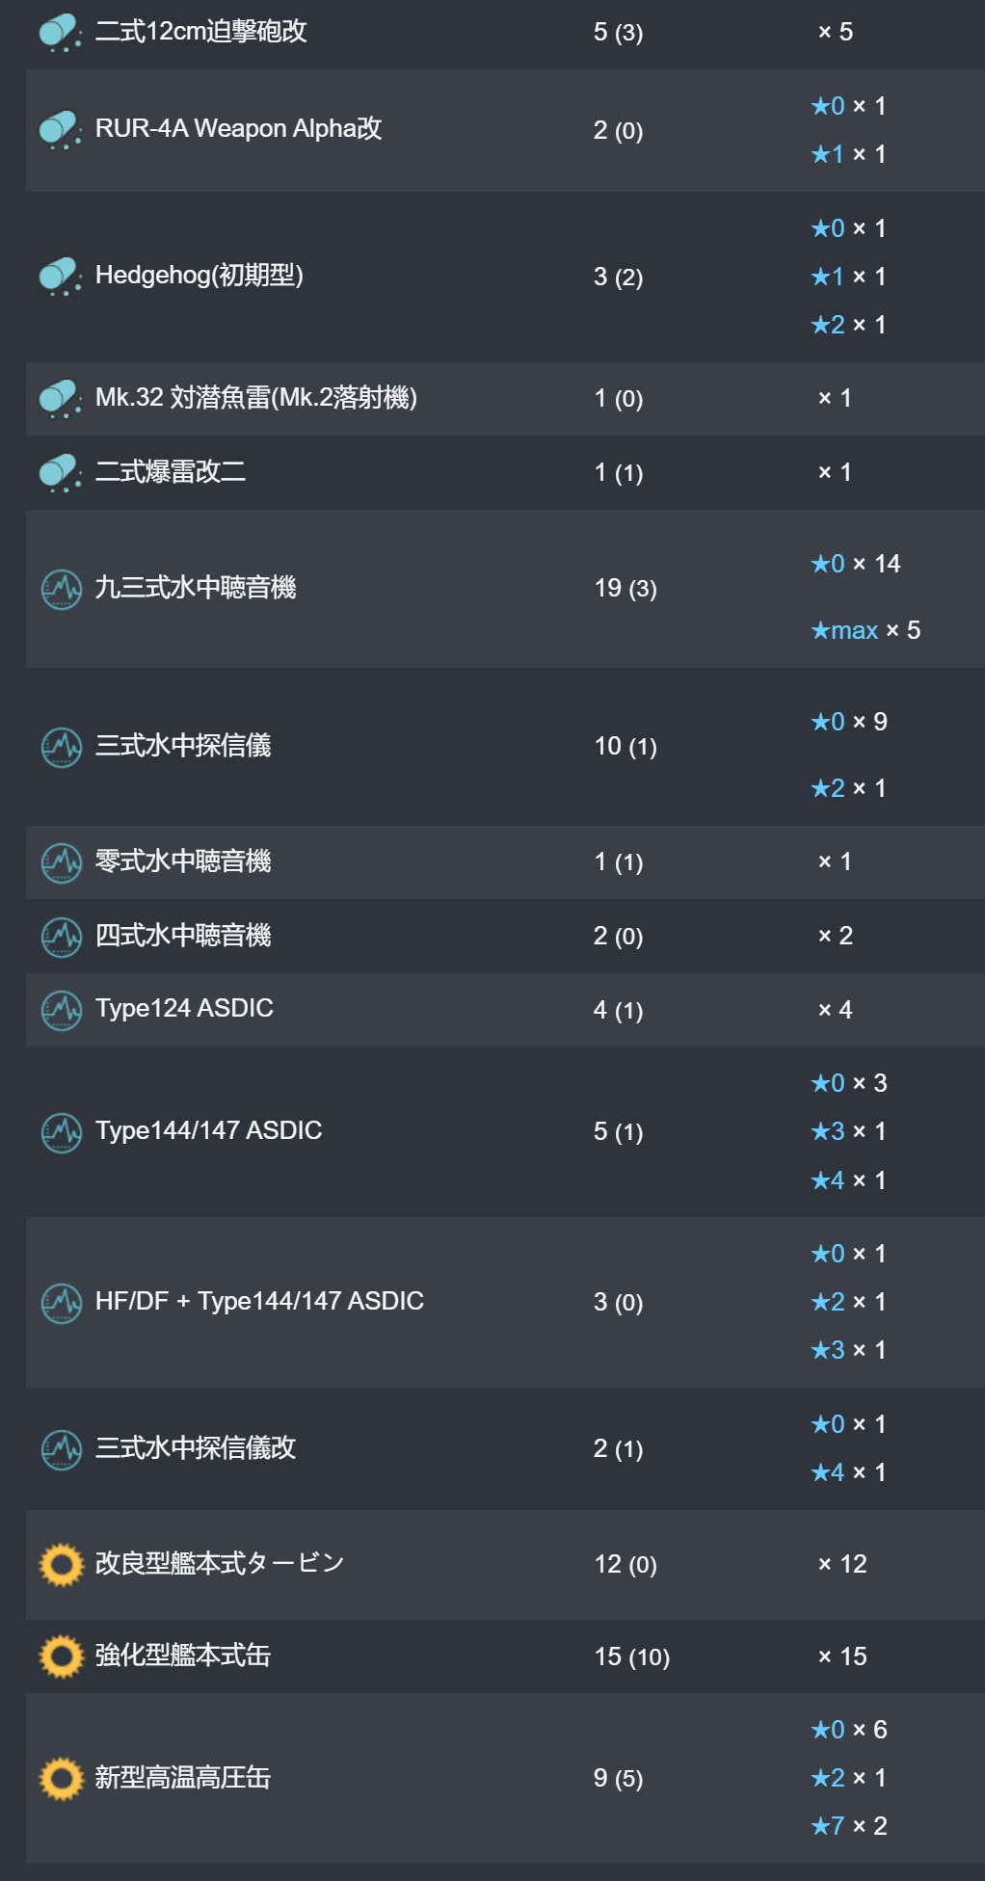This screenshot has width=985, height=1881.
Task: Select the Mk.32 対潜魚雷(Mk.2落射機) row name
Action: click(256, 398)
